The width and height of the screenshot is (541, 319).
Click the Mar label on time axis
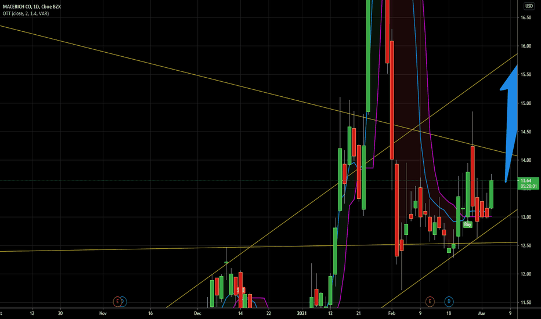[x=482, y=313]
